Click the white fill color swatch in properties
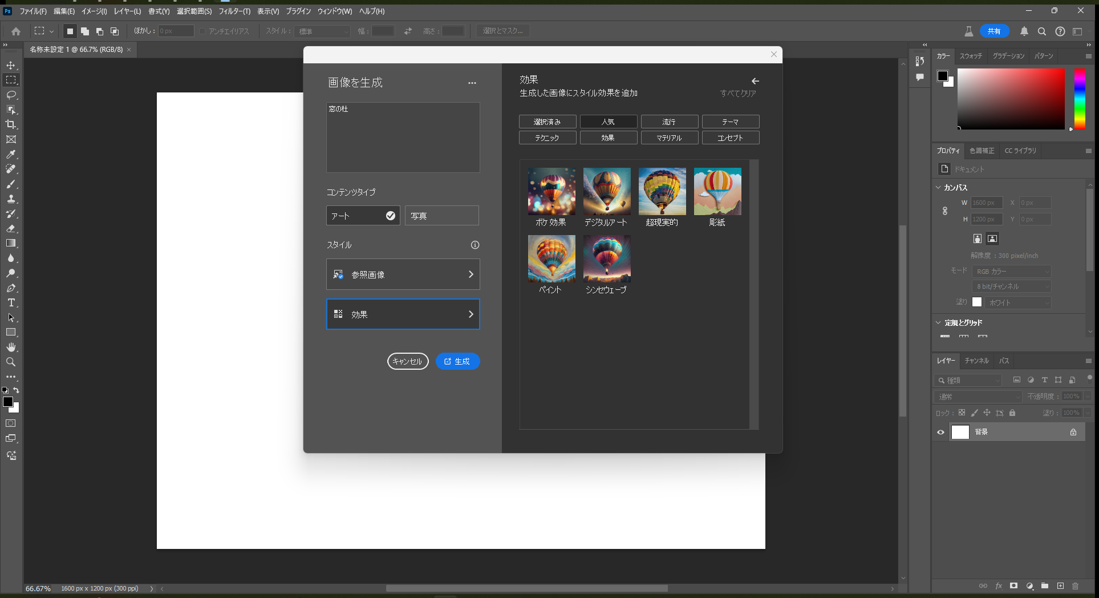This screenshot has width=1099, height=598. [x=977, y=302]
